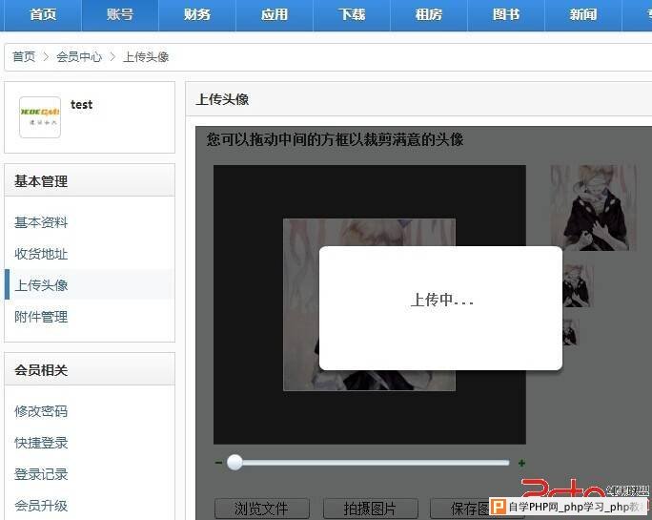The image size is (652, 520).
Task: Open 快捷登录 in the sidebar
Action: coord(41,443)
